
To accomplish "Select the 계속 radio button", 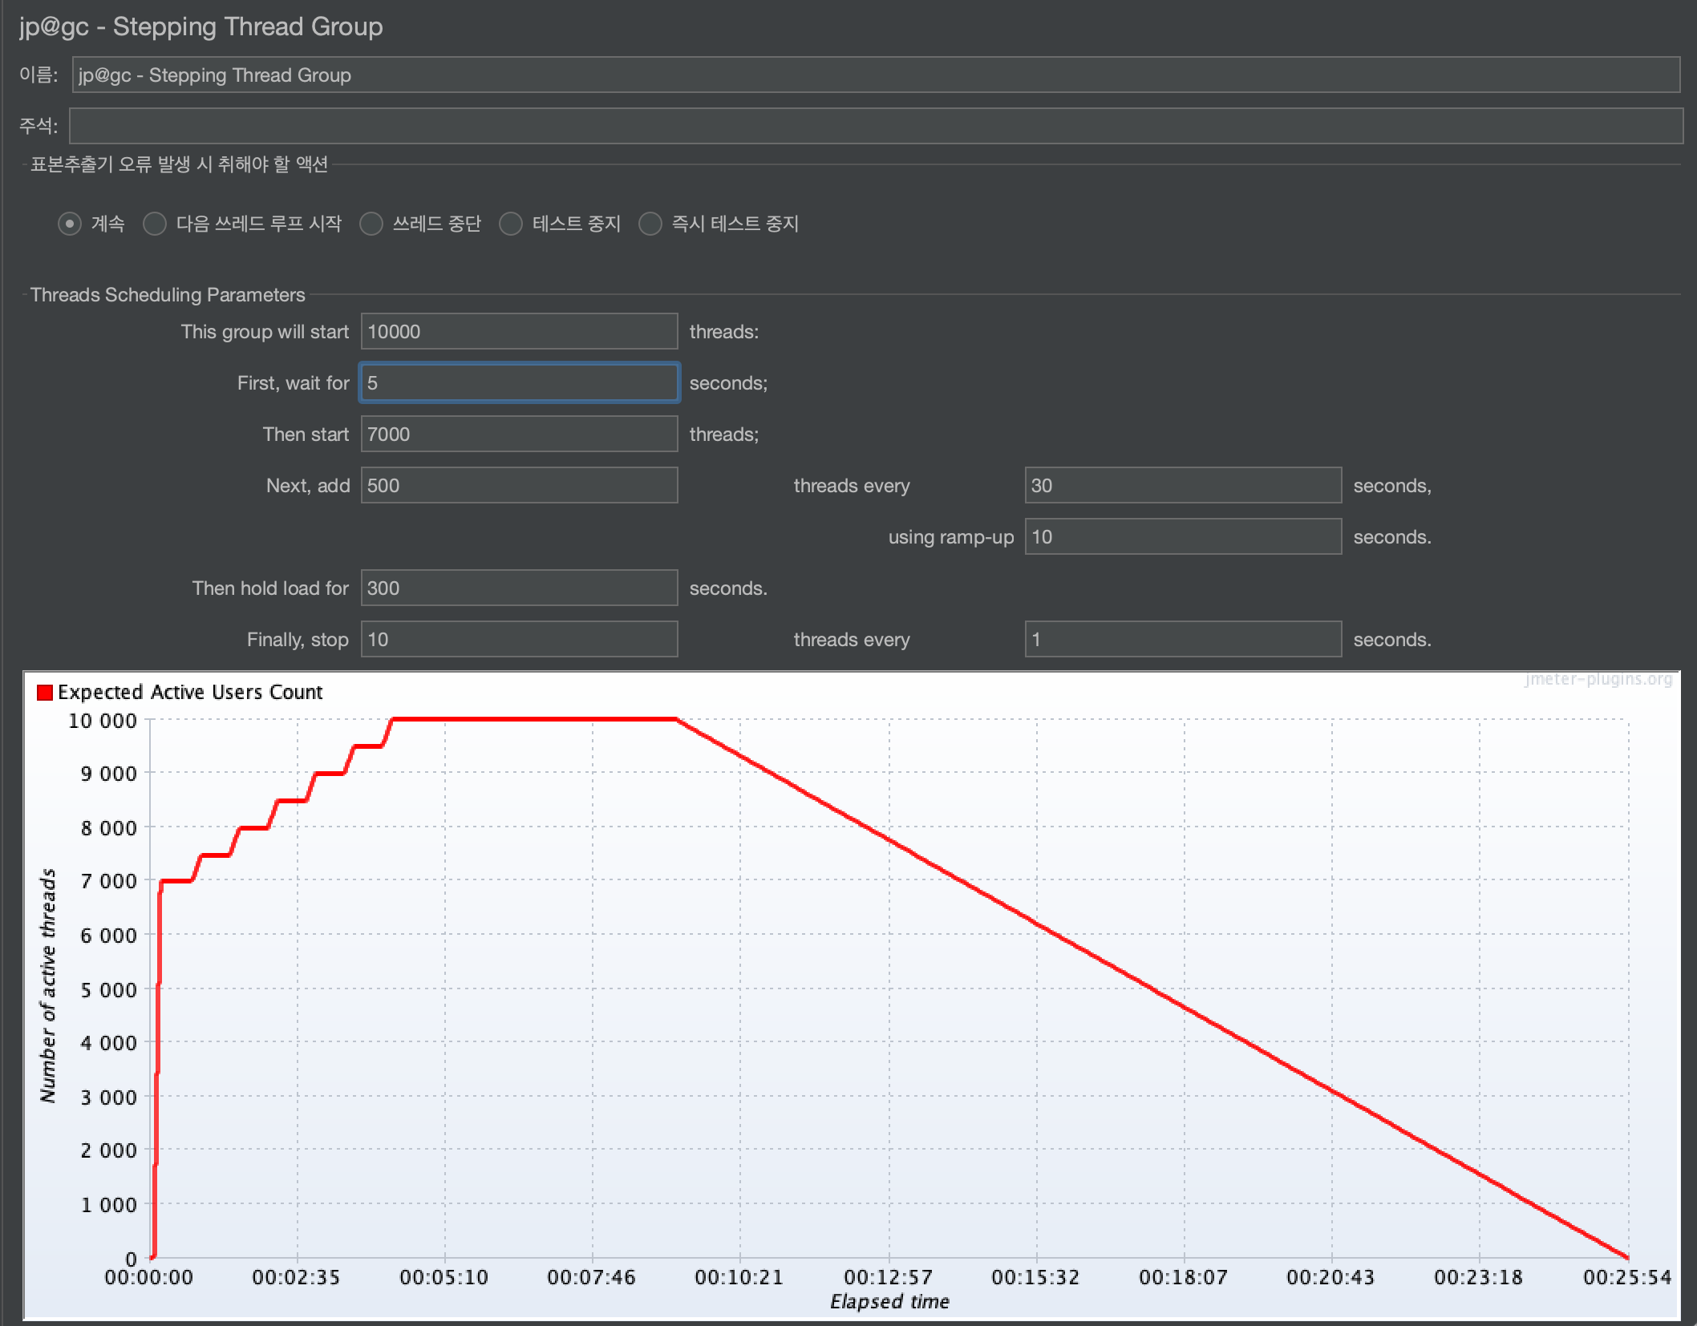I will 70,224.
